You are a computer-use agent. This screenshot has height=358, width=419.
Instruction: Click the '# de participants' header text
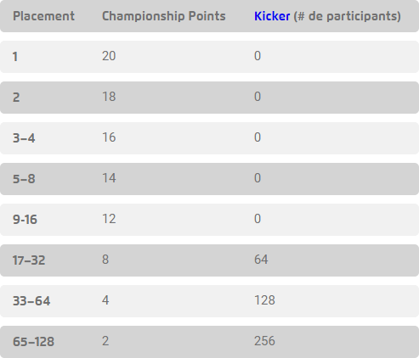click(348, 16)
